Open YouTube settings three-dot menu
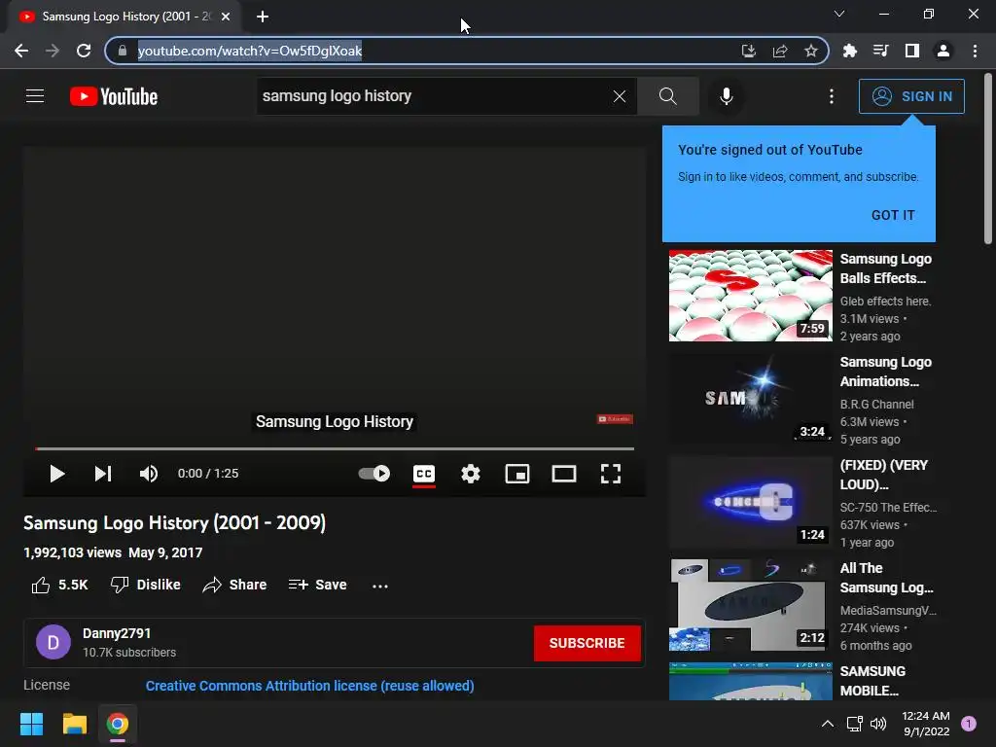The height and width of the screenshot is (747, 996). 832,96
